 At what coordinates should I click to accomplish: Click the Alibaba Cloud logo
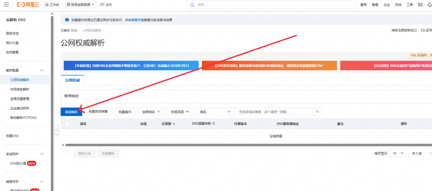[x=28, y=5]
